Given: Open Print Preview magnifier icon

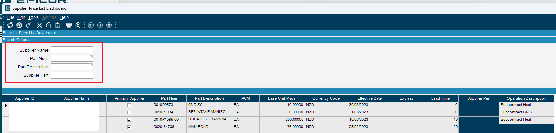Looking at the screenshot, I should point(78,25).
